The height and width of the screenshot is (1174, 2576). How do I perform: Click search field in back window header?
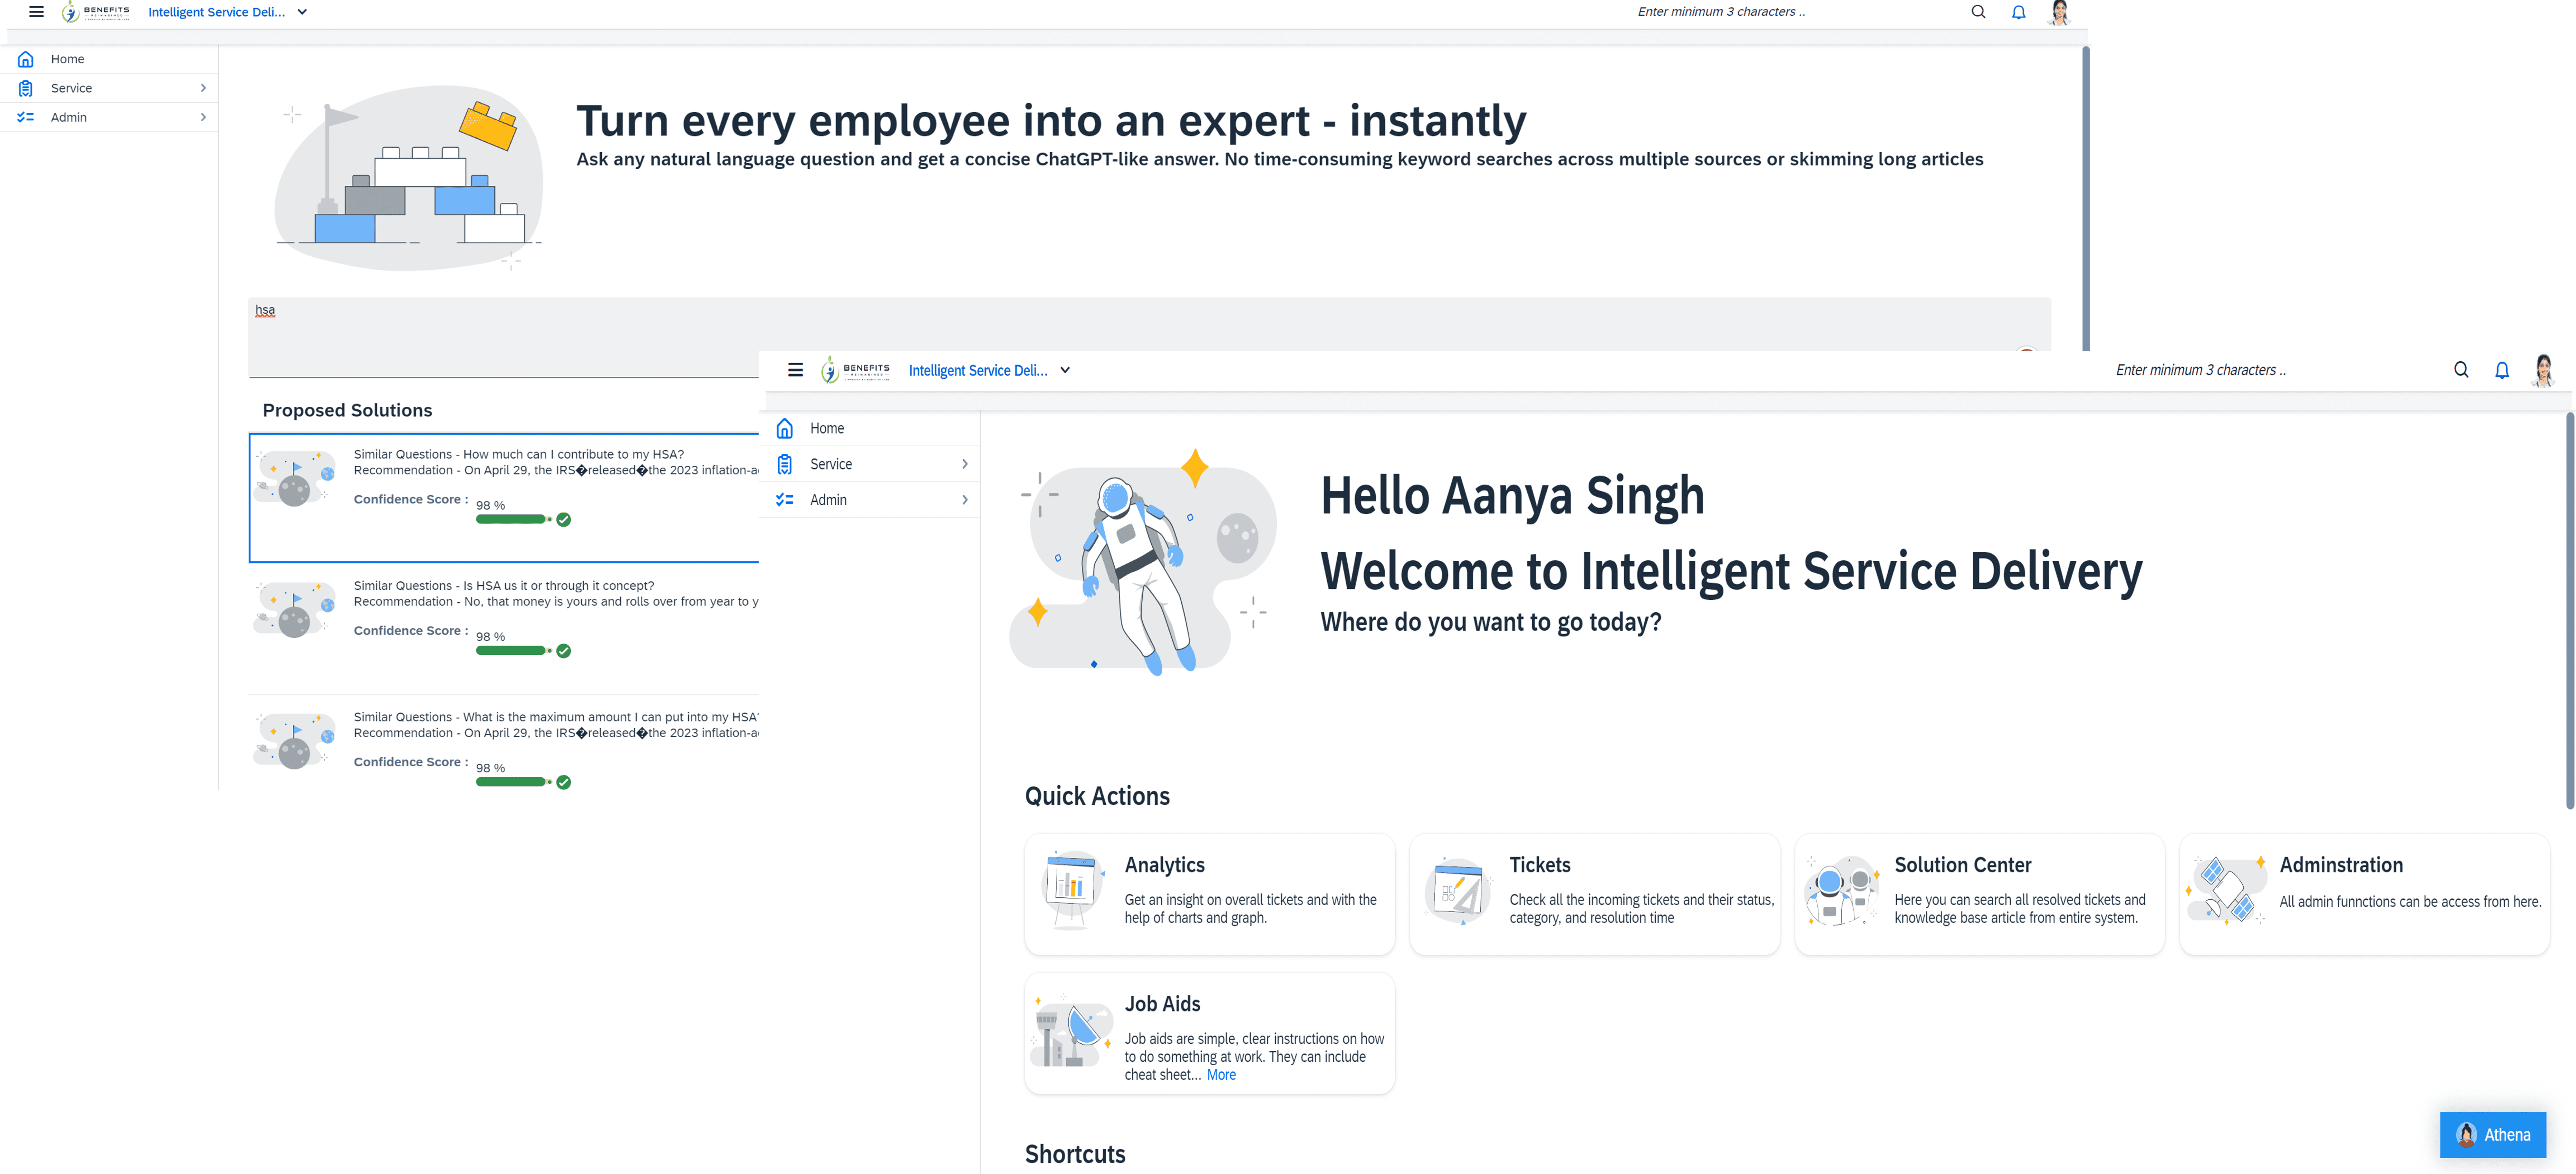pos(1795,12)
